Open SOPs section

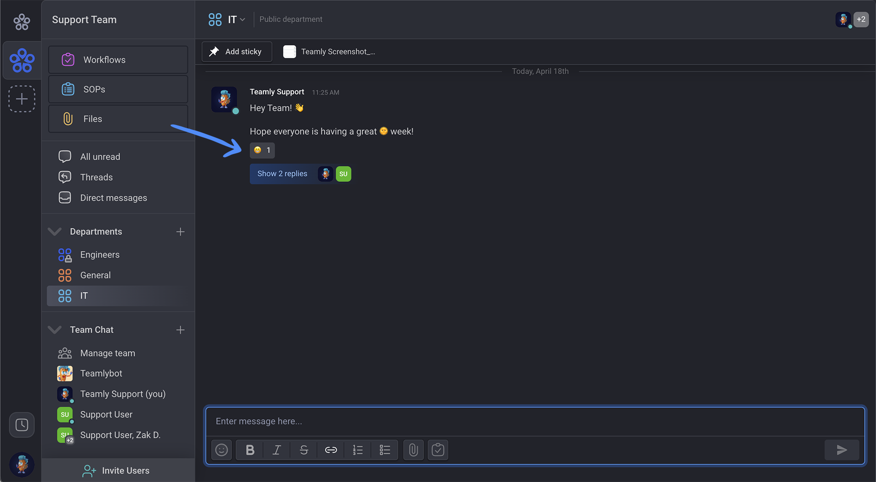[x=118, y=89]
